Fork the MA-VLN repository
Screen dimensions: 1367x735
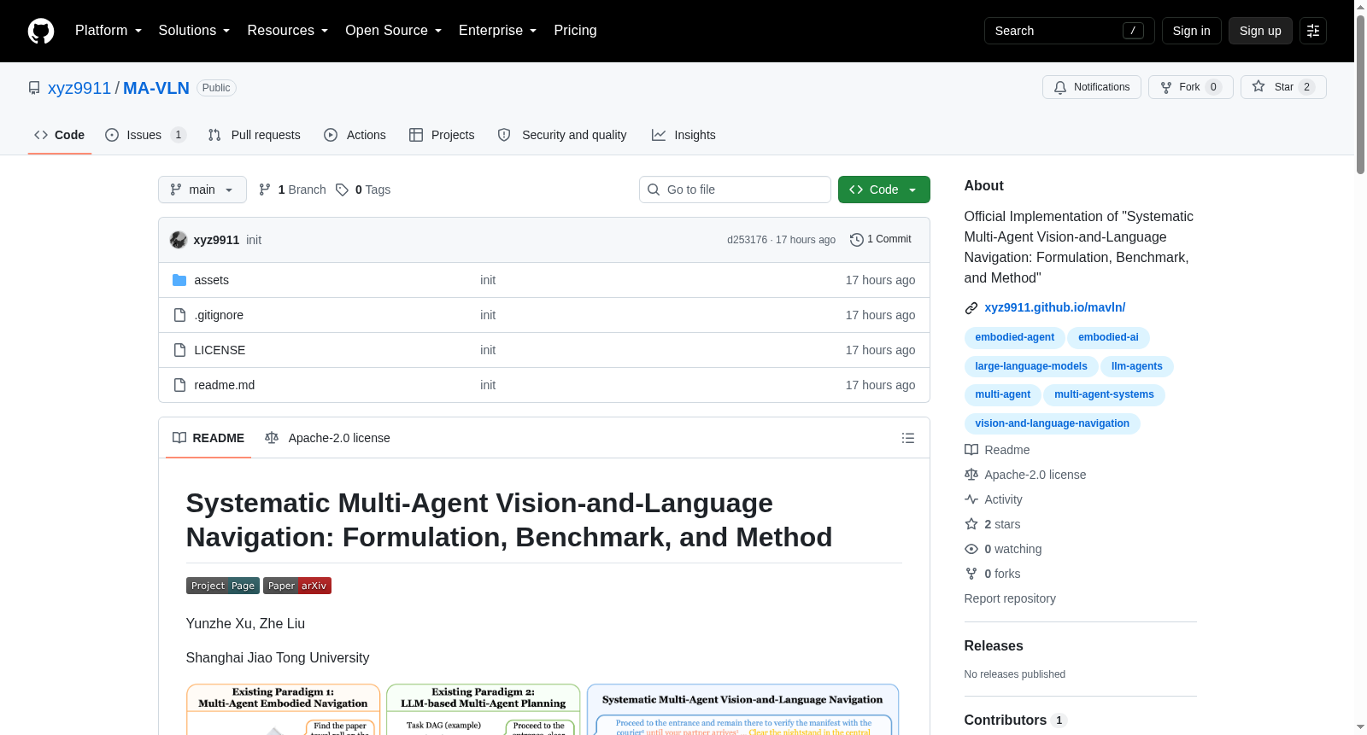tap(1191, 87)
